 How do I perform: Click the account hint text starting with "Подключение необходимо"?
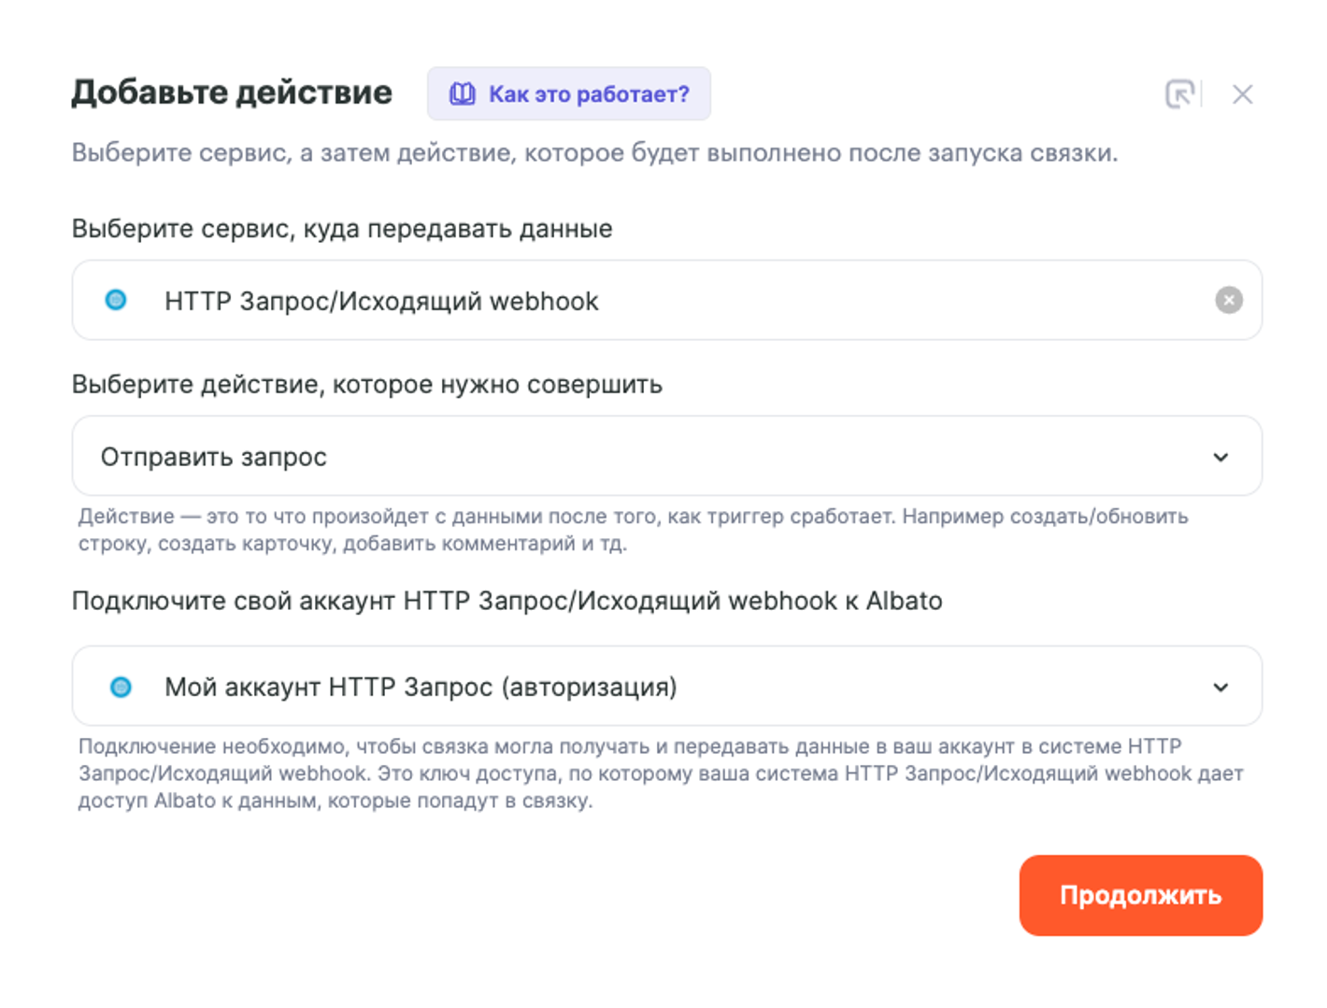(660, 774)
